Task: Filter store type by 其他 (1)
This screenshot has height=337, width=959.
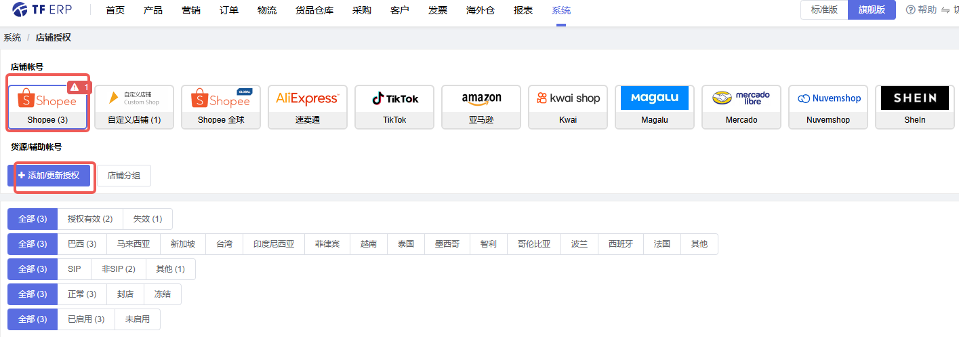Action: (x=171, y=269)
